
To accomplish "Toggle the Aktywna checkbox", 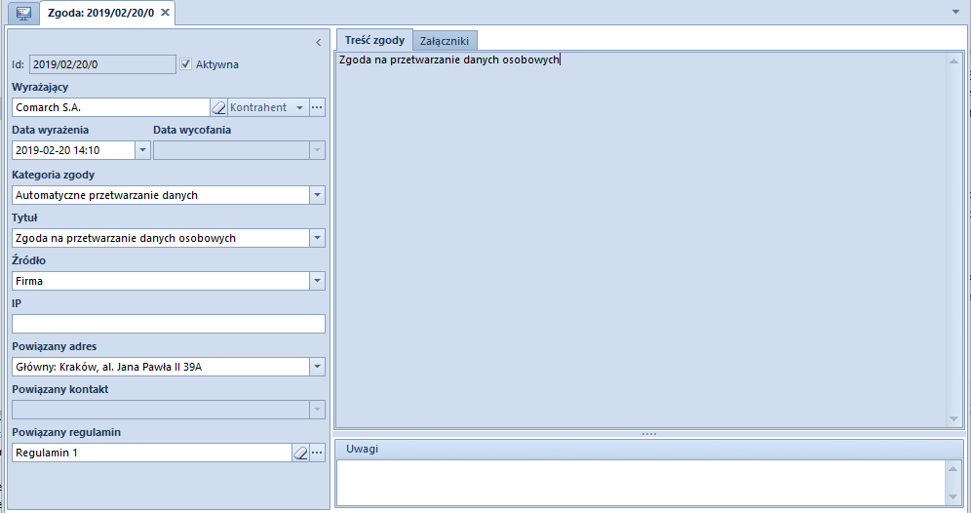I will [x=186, y=63].
